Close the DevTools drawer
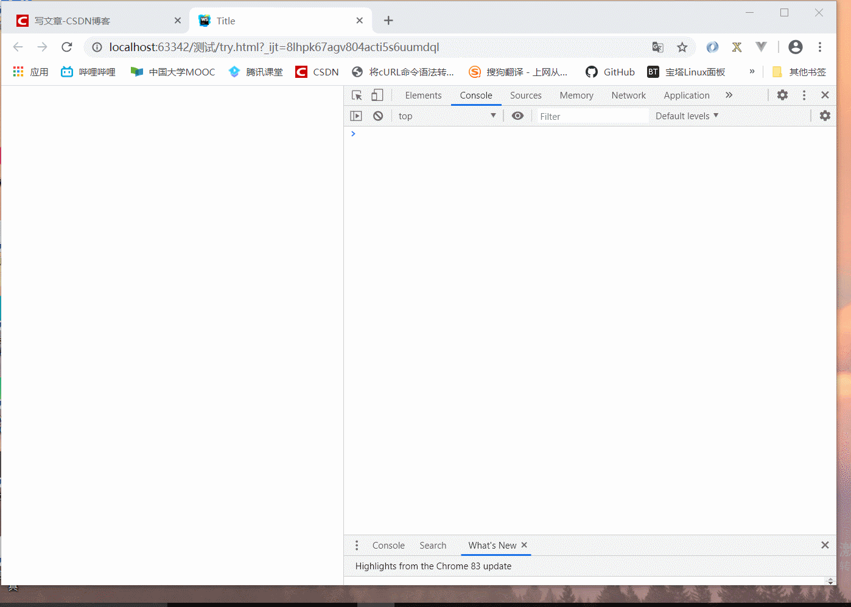The height and width of the screenshot is (607, 851). 825,545
